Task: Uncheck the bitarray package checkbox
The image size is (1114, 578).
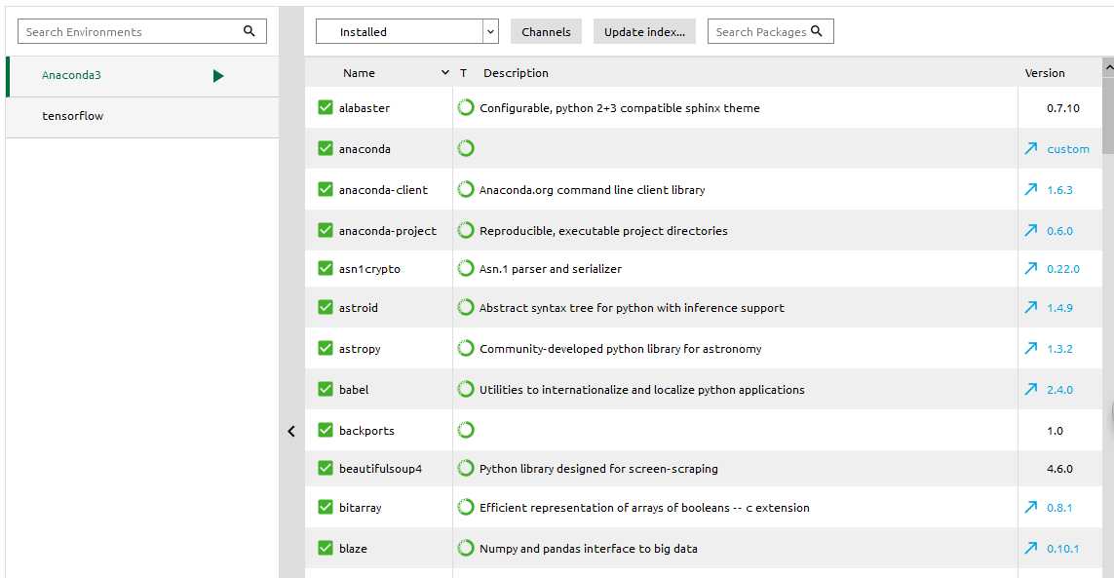Action: (x=326, y=507)
